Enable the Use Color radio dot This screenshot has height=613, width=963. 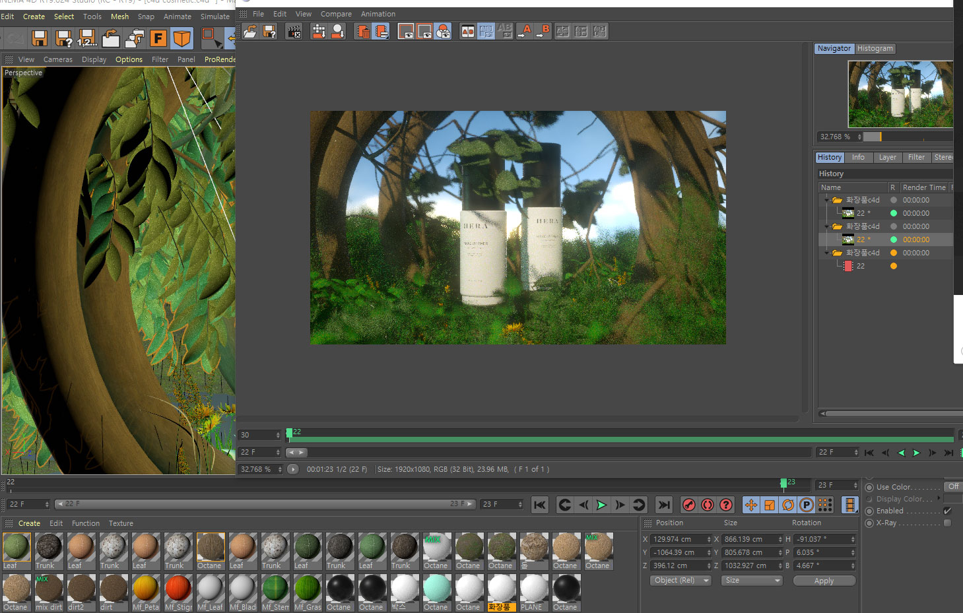point(869,488)
